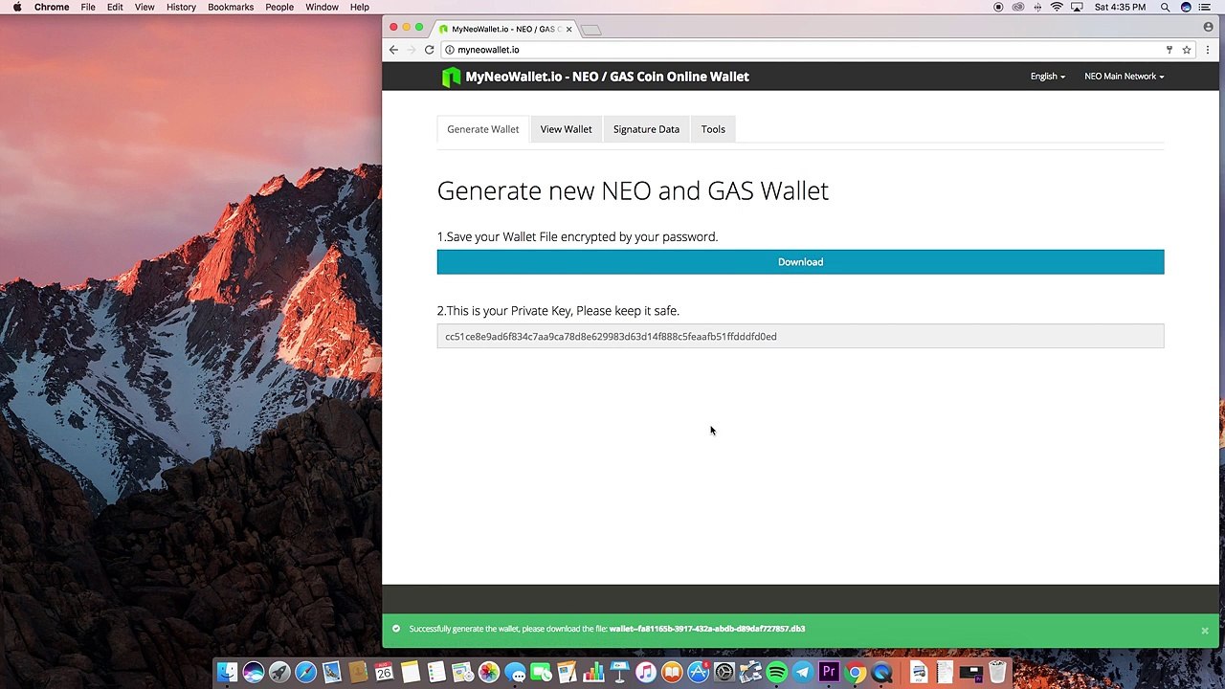Open iTunes from the dock
Screen dimensions: 1225x689
646,673
